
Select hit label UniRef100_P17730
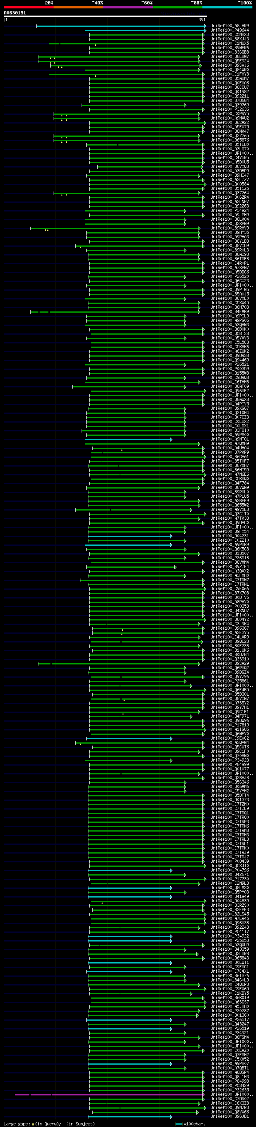[x=230, y=879]
